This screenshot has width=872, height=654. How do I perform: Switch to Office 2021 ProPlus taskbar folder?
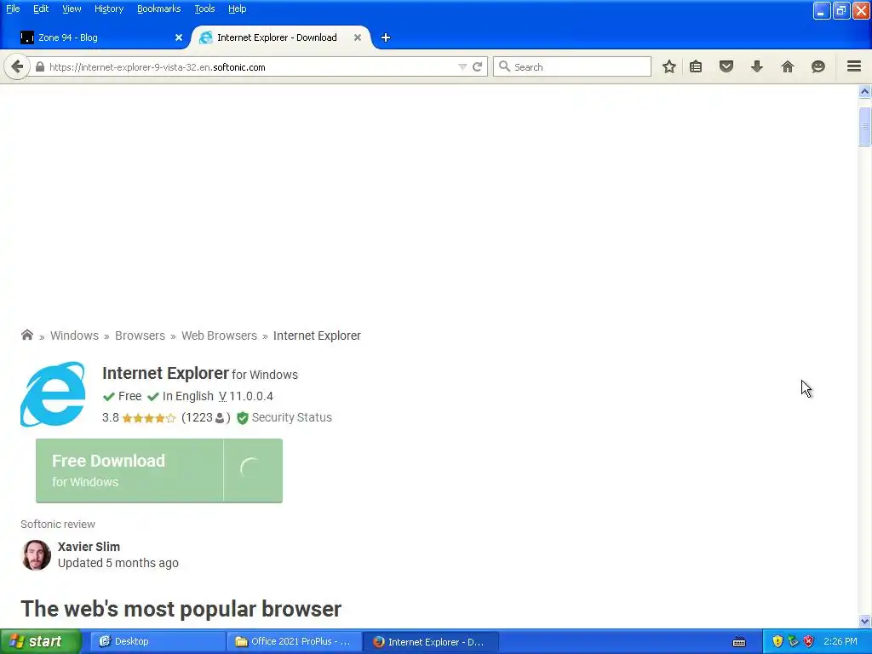(x=294, y=642)
